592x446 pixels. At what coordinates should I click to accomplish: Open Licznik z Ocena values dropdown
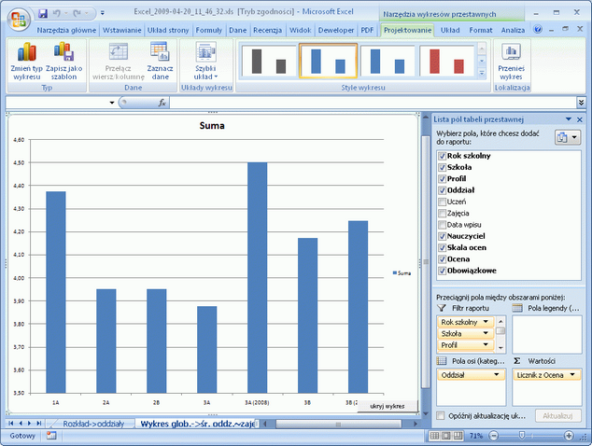[572, 375]
